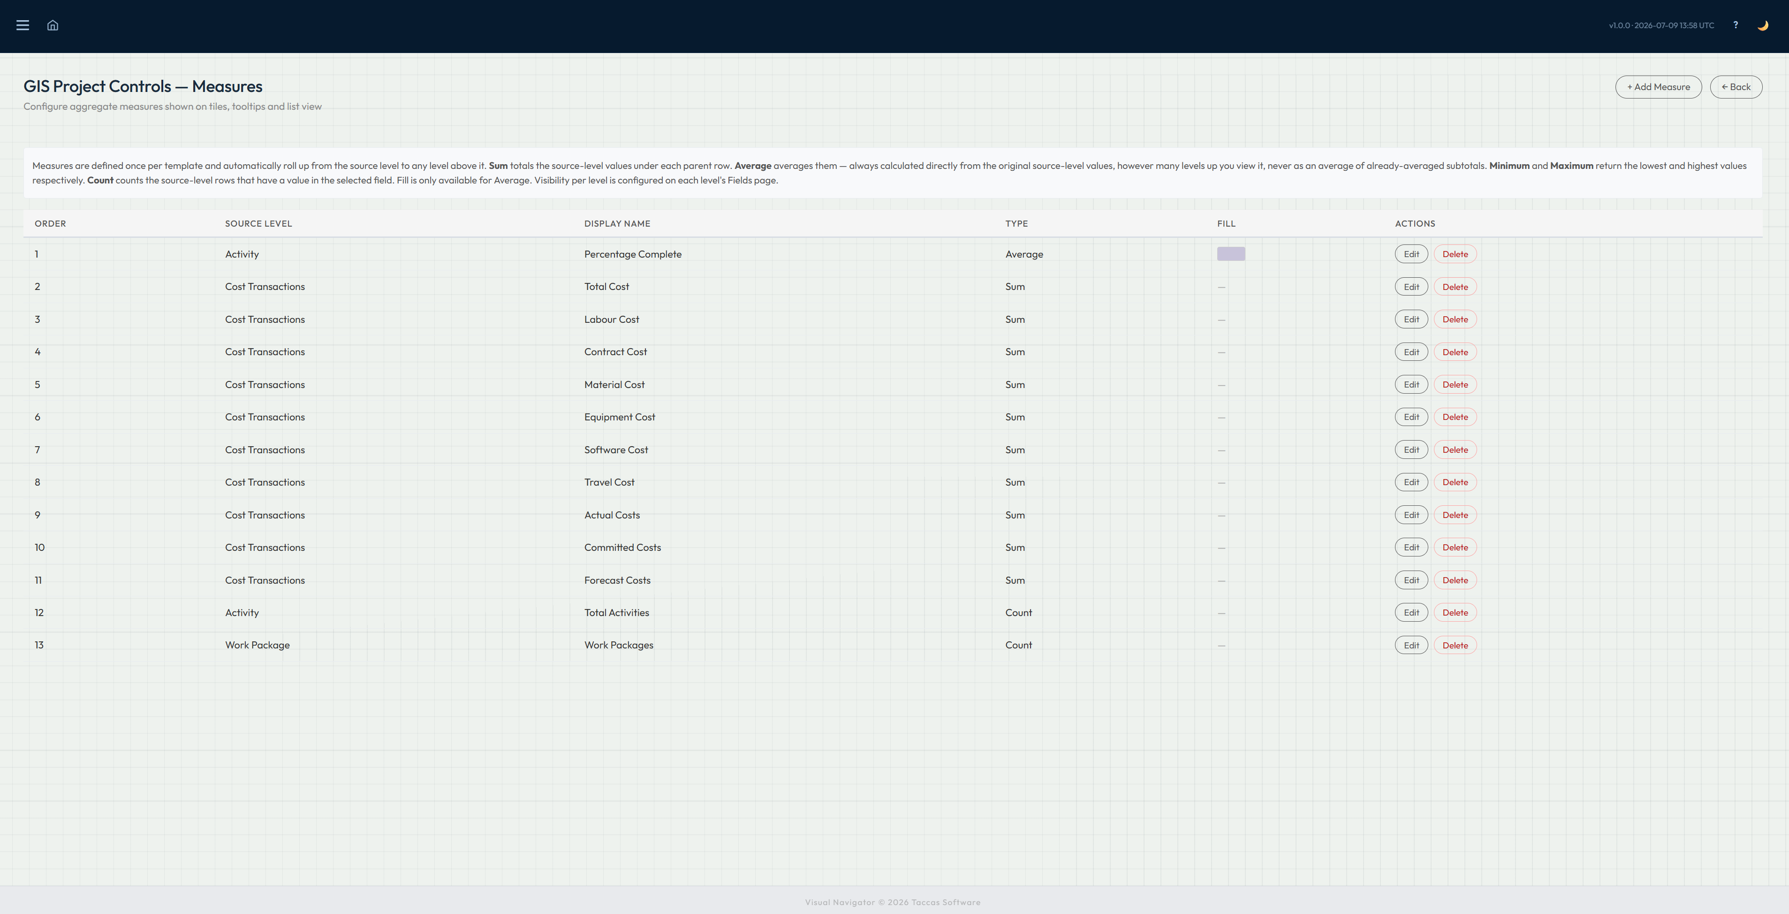Click the Visual Navigator footer copyright text
1789x914 pixels.
click(x=893, y=902)
